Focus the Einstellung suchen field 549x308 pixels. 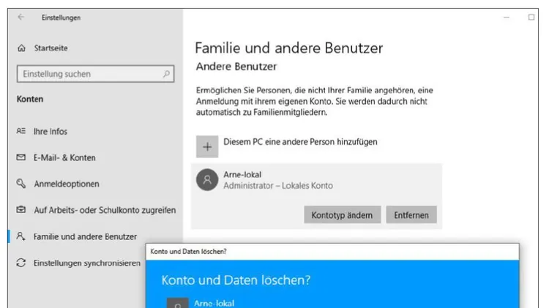(x=95, y=74)
